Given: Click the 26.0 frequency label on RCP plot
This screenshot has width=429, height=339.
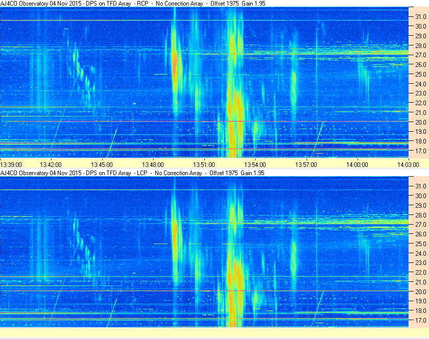Looking at the screenshot, I should [x=421, y=64].
